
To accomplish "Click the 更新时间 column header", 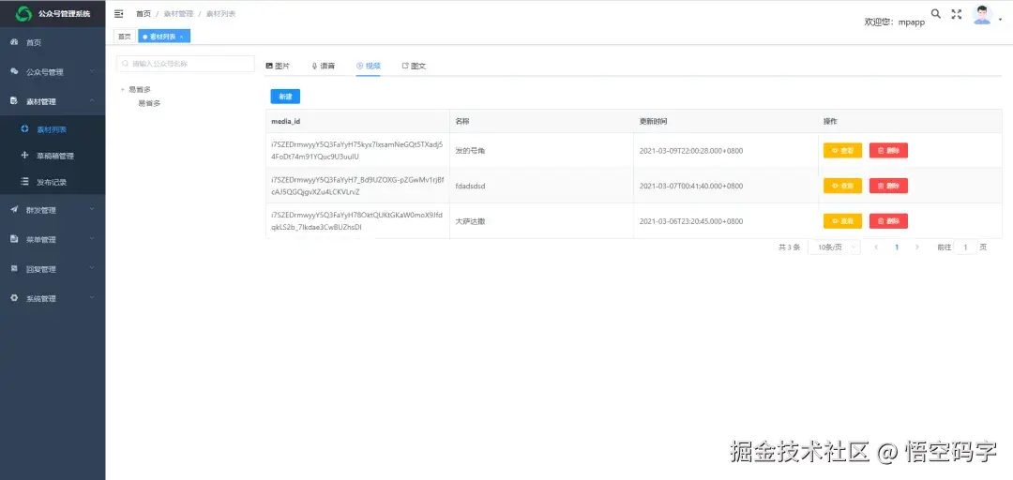I will pyautogui.click(x=653, y=122).
